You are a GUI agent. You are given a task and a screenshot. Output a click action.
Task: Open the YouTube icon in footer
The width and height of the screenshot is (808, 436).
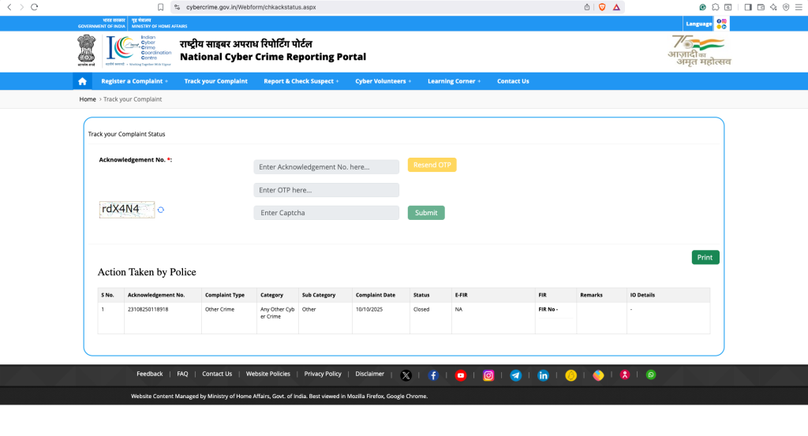click(x=461, y=375)
